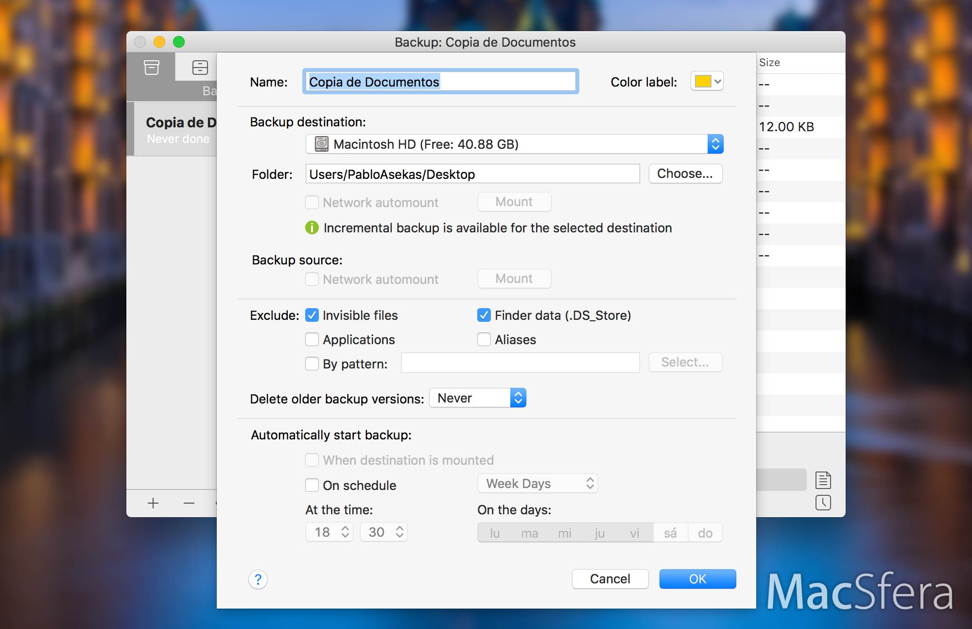Enable the On schedule checkbox
The image size is (972, 629).
pos(312,485)
